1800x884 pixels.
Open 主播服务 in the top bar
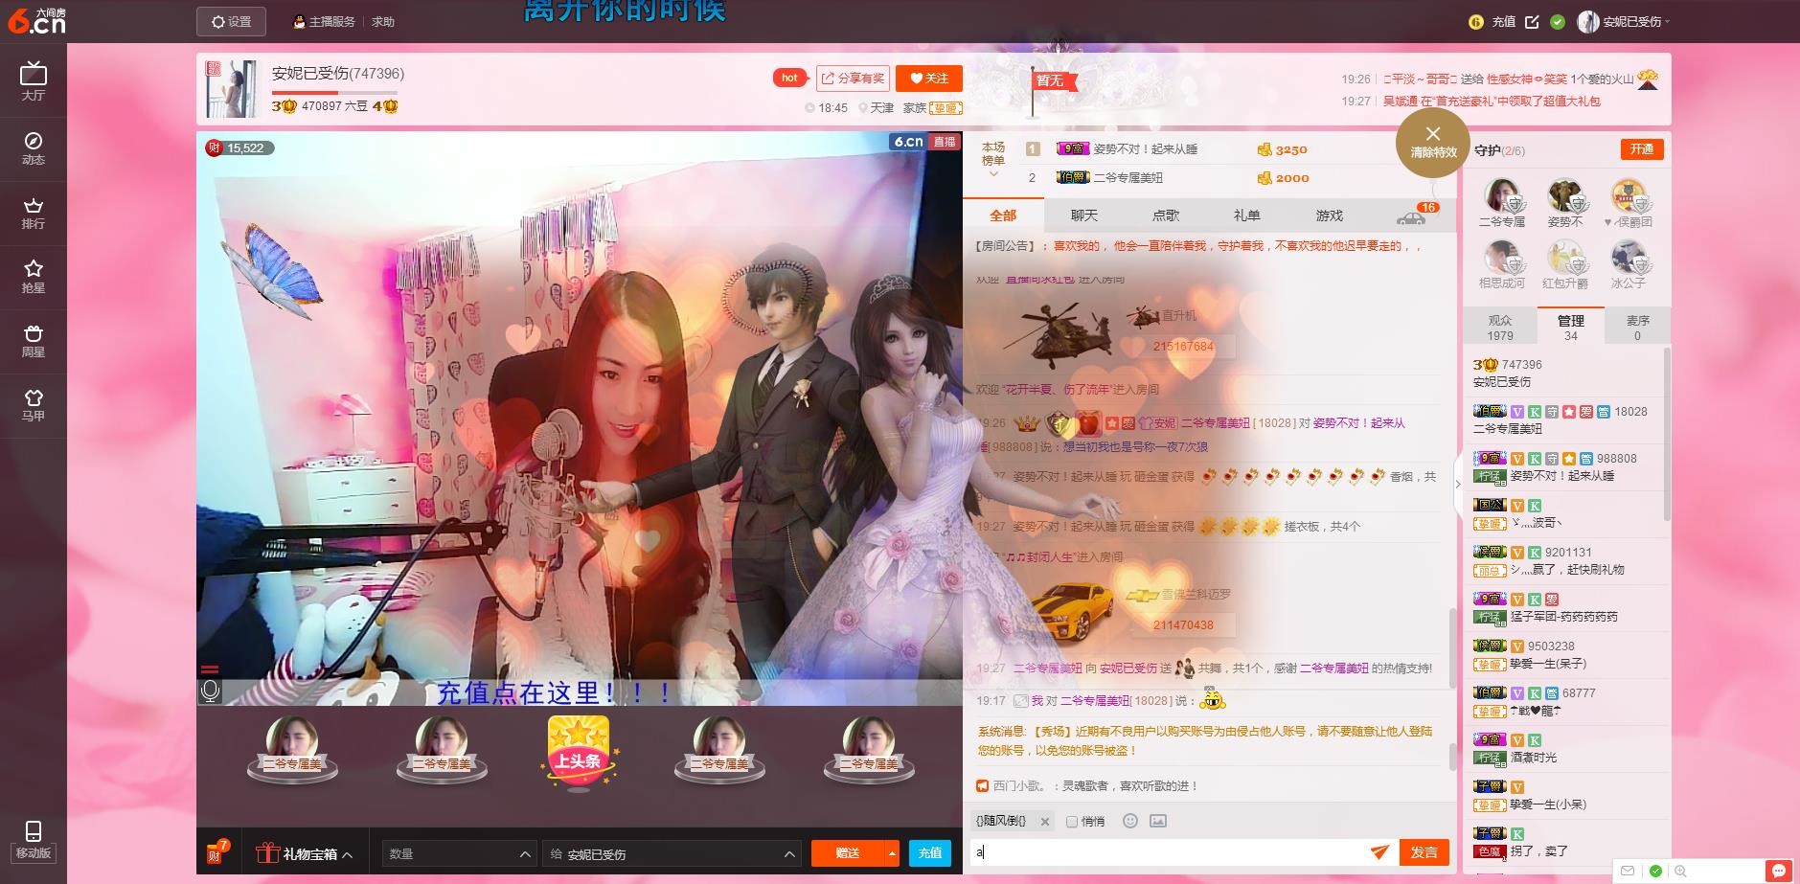(x=325, y=21)
